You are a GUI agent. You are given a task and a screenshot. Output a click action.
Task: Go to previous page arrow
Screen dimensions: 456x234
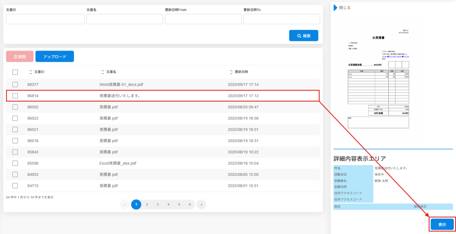(x=125, y=204)
